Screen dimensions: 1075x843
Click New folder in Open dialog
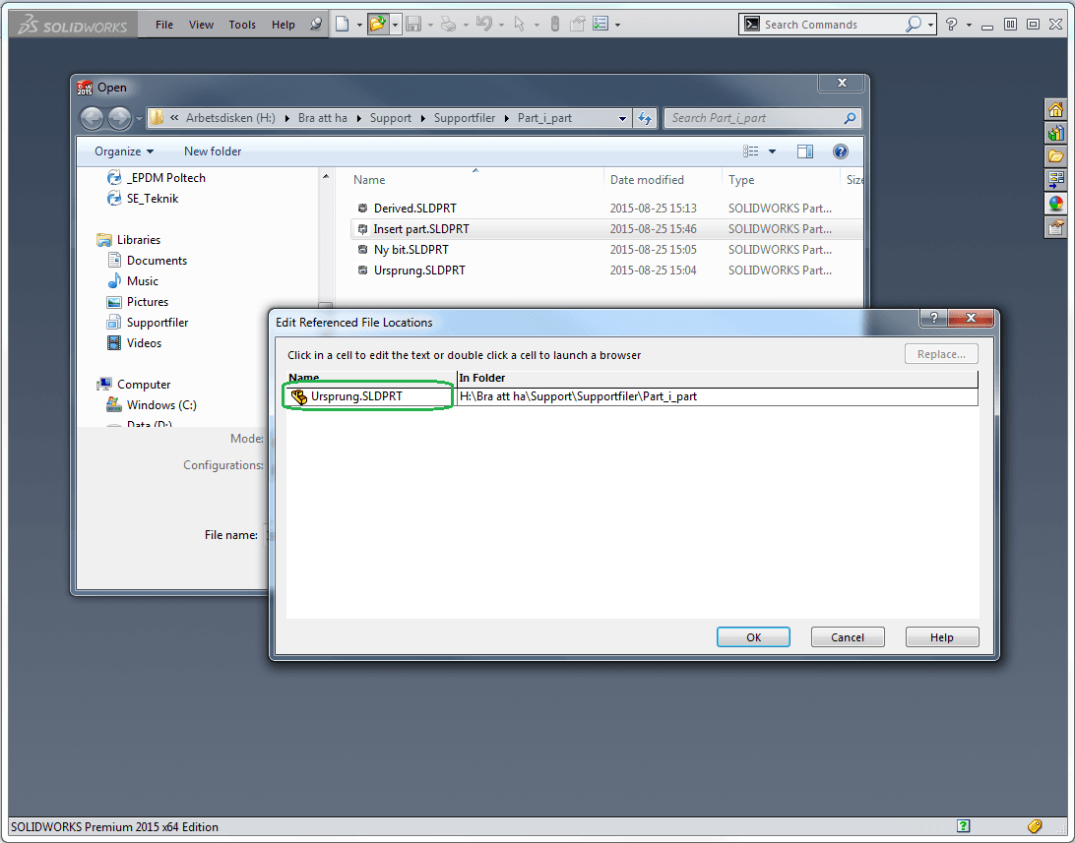pos(213,151)
